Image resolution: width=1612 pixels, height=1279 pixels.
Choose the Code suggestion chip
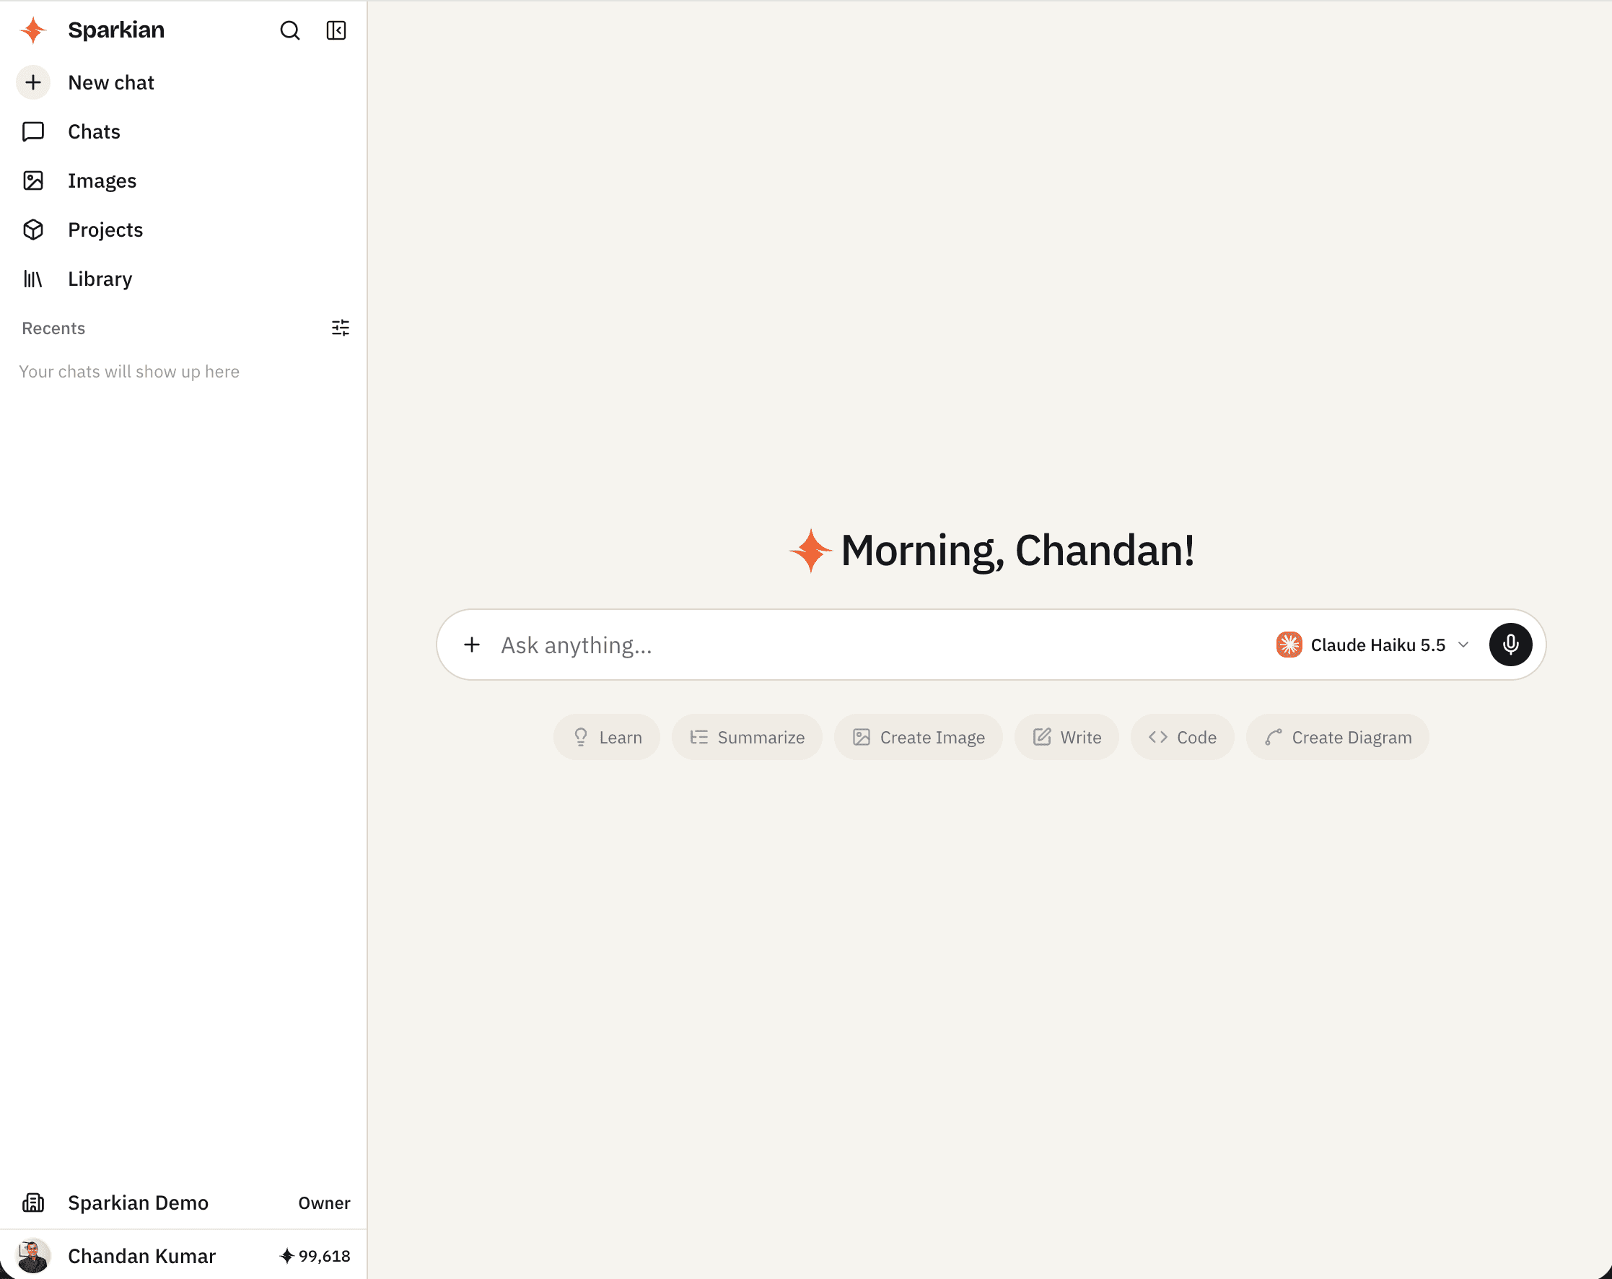pos(1182,738)
